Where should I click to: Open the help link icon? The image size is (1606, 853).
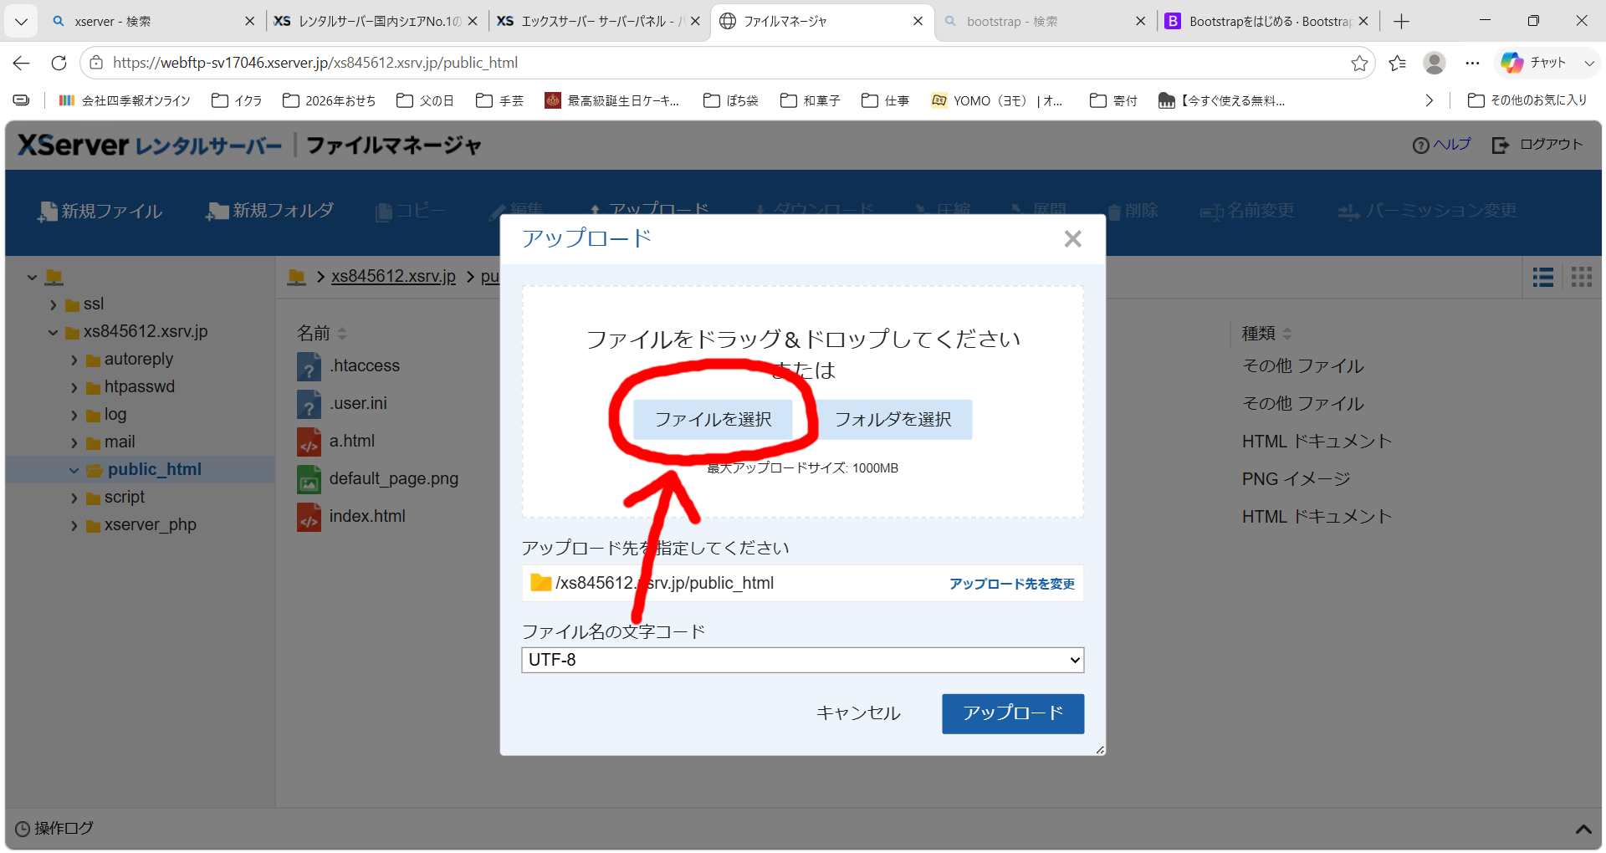[x=1420, y=146]
